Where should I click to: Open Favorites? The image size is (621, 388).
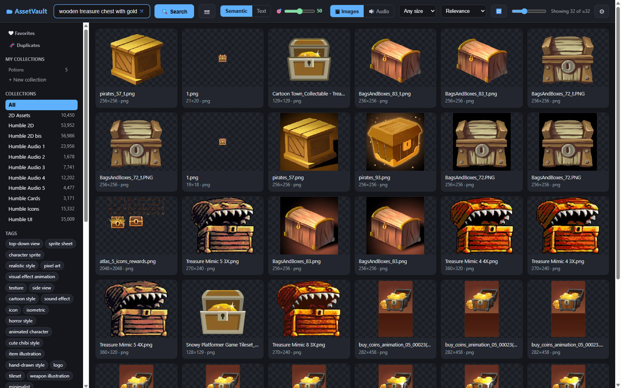[x=22, y=33]
